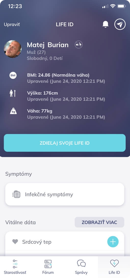Viewport: 130px width, 278px height.
Task: Click ZDIEĽAJ SVOJE LIFE ID button
Action: (65, 143)
